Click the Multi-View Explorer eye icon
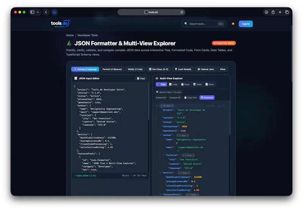This screenshot has width=303, height=210. 157,78
